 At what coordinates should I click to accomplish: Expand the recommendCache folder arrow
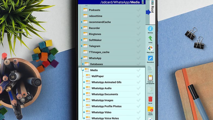pos(82,22)
